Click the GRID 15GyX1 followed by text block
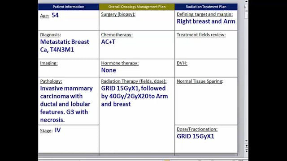The width and height of the screenshot is (287, 161). click(x=135, y=96)
